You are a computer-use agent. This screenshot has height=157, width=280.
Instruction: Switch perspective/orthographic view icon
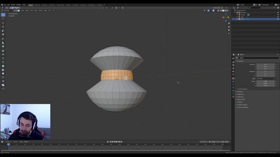coord(229,34)
